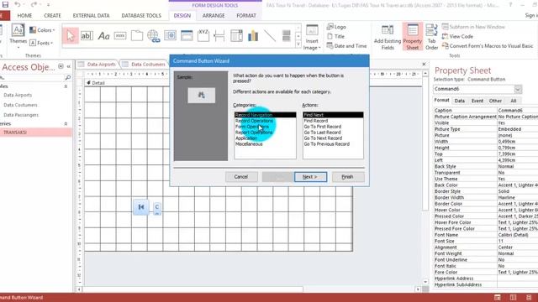This screenshot has height=302, width=538.
Task: Select the Web Browser control tool
Action: (170, 35)
